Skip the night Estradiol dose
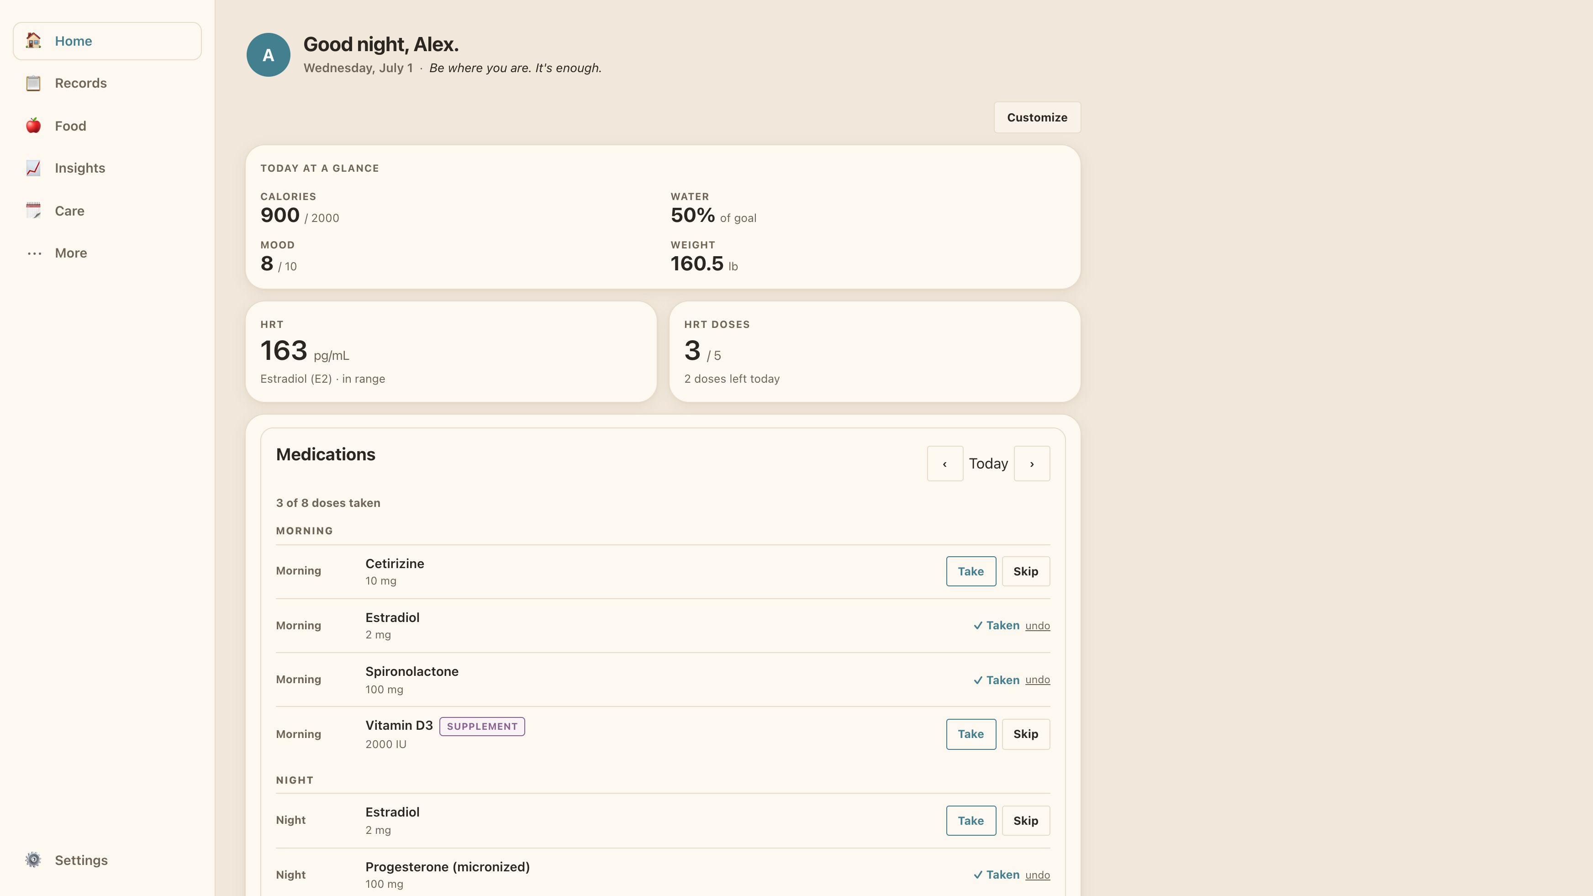Screen dimensions: 1593x896 point(1025,821)
